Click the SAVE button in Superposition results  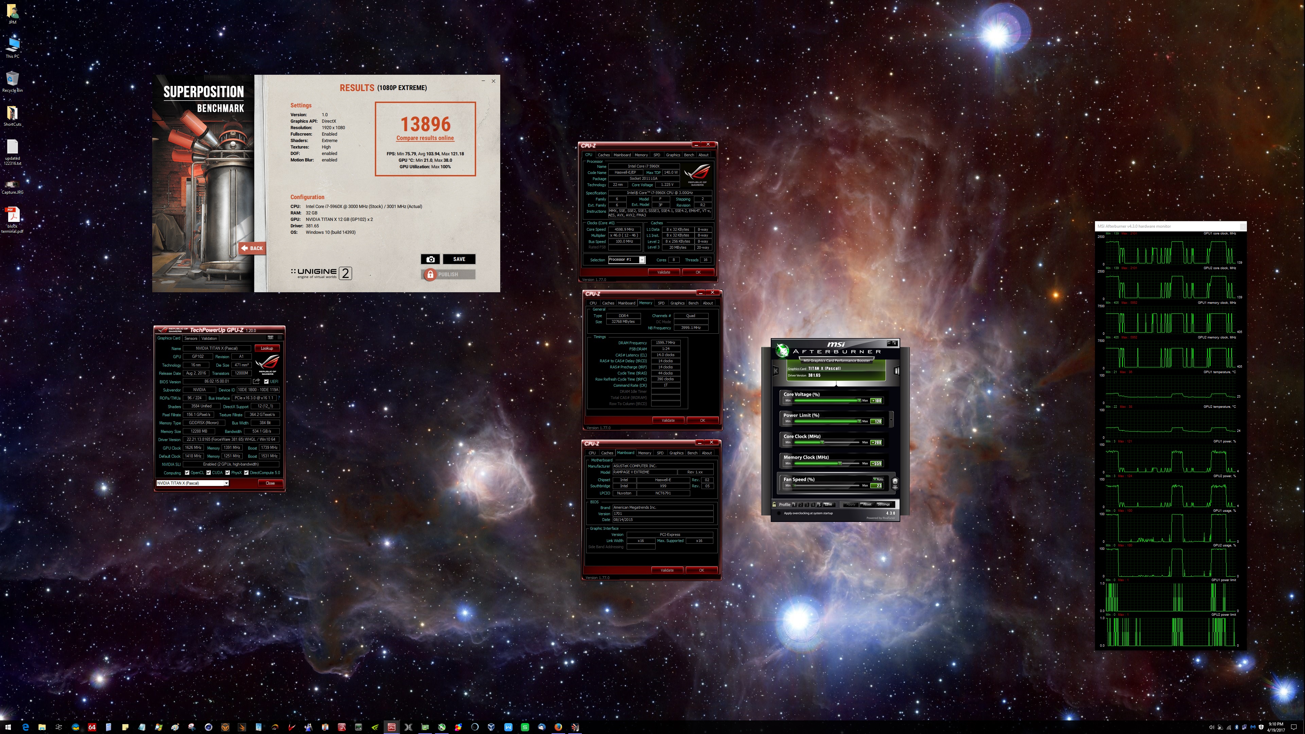[x=459, y=259]
